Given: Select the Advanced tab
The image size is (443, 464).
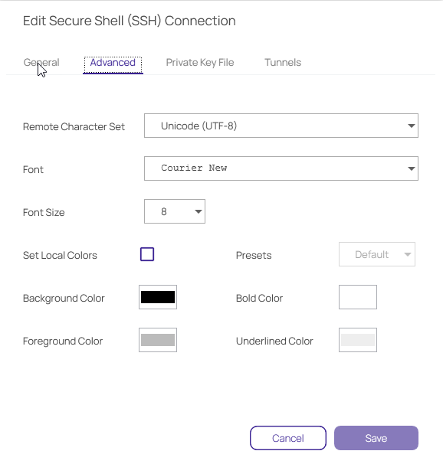Looking at the screenshot, I should [x=113, y=63].
